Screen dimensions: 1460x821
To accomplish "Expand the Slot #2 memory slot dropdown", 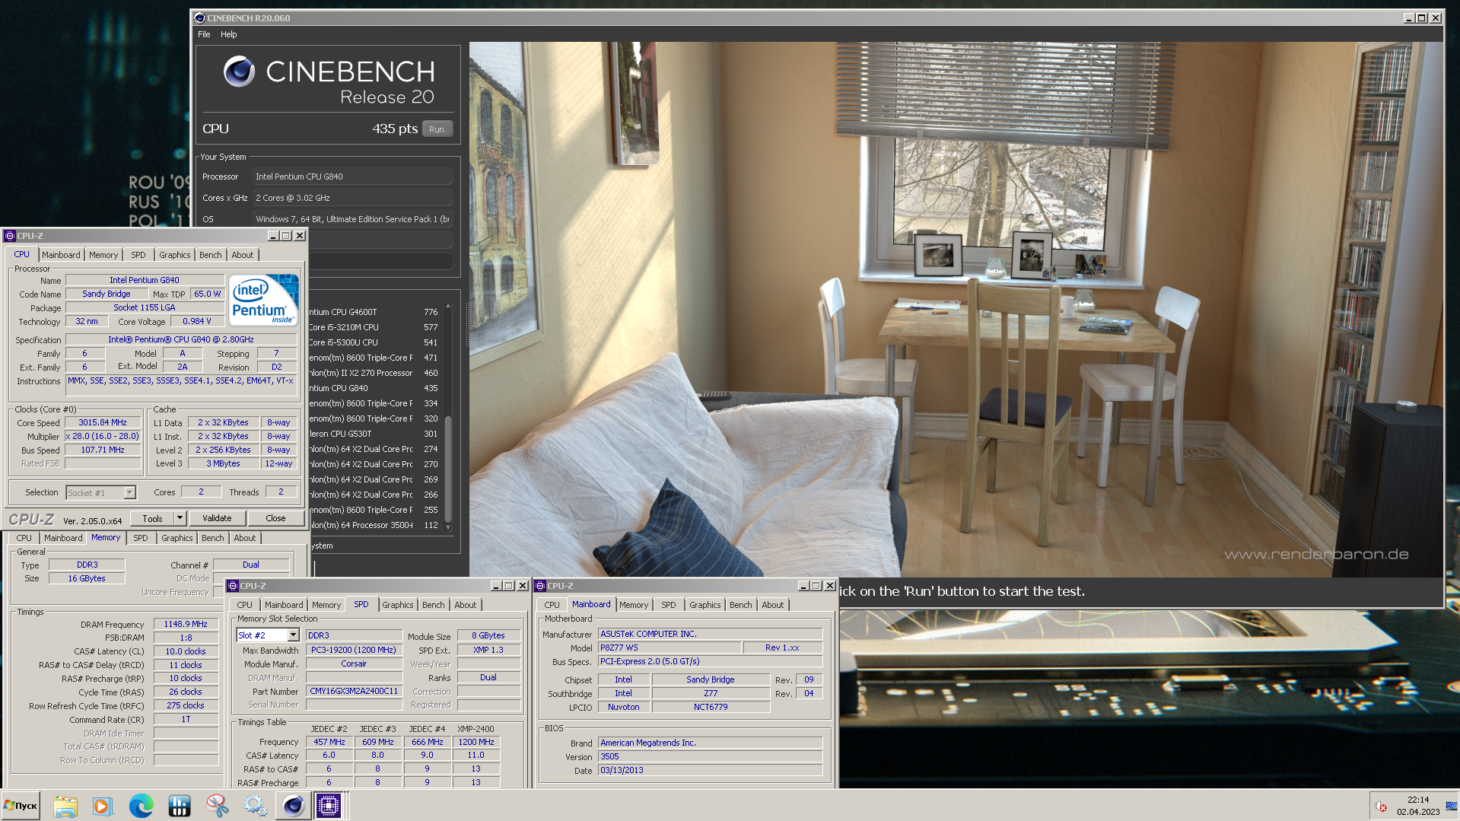I will coord(293,635).
